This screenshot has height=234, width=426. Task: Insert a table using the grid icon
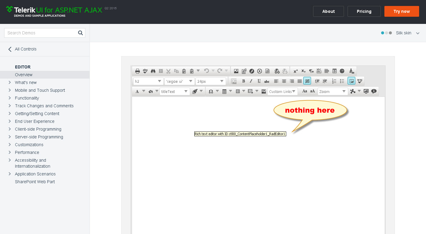point(224,91)
